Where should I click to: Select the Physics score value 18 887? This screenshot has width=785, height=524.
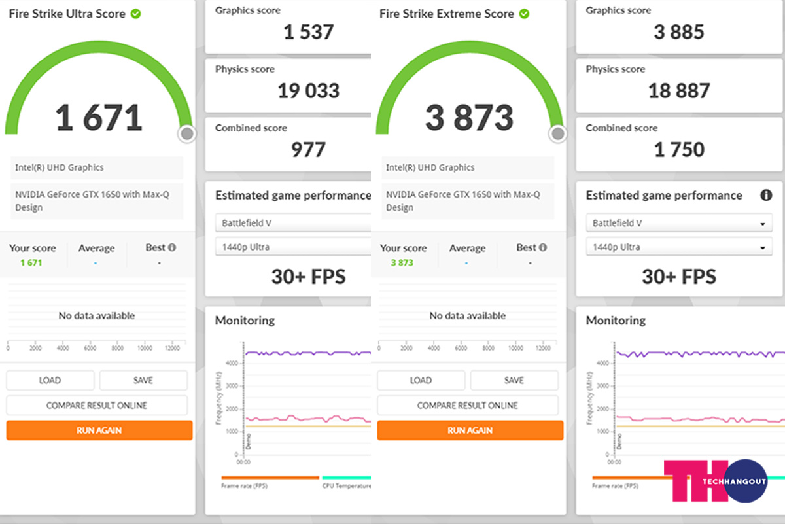tap(679, 91)
